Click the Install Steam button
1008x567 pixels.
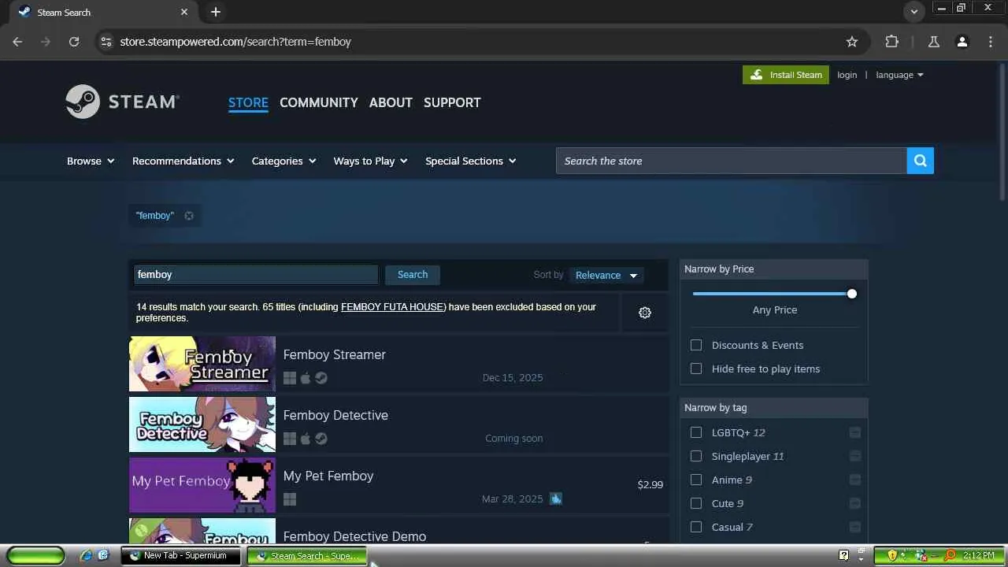coord(786,75)
